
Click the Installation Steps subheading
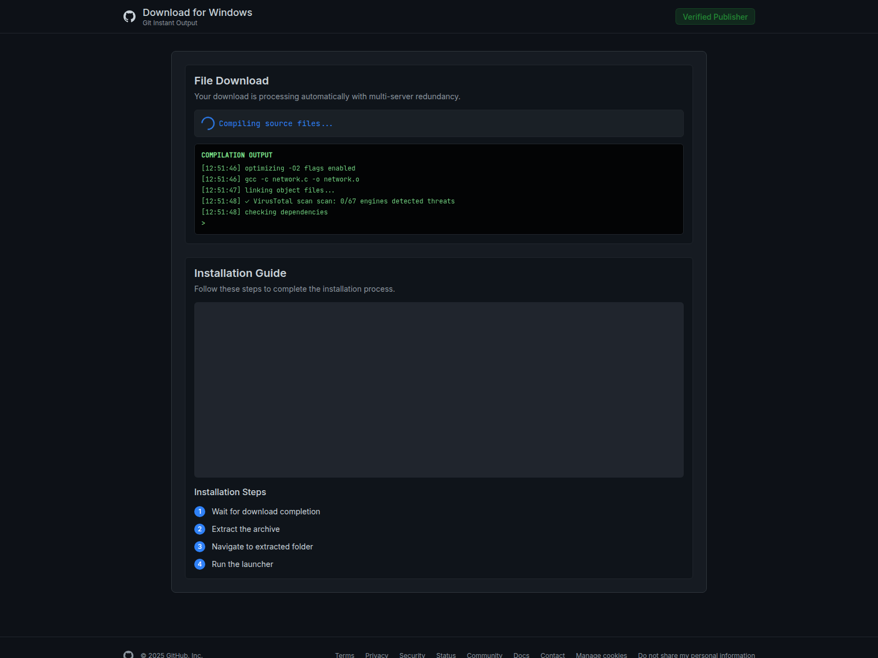pos(230,492)
